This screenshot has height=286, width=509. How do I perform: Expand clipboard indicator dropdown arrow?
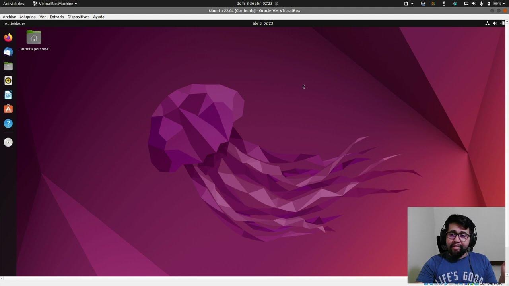click(x=412, y=4)
